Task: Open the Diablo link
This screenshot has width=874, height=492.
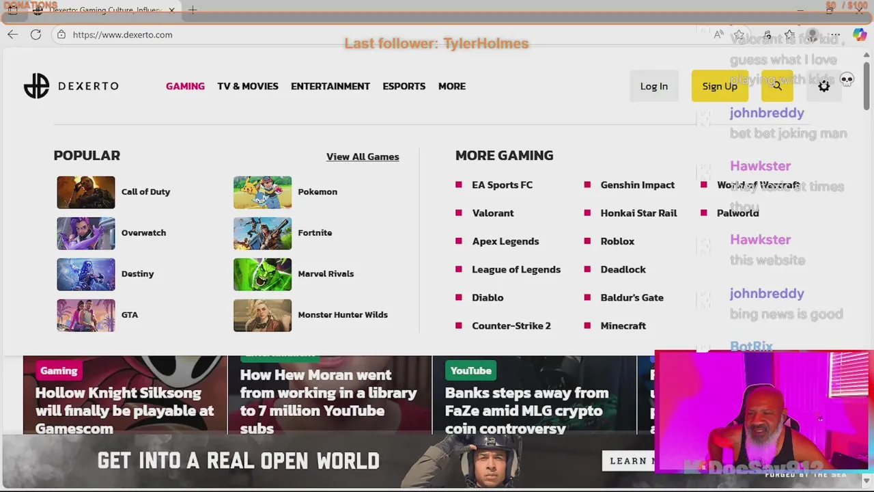Action: click(x=488, y=297)
